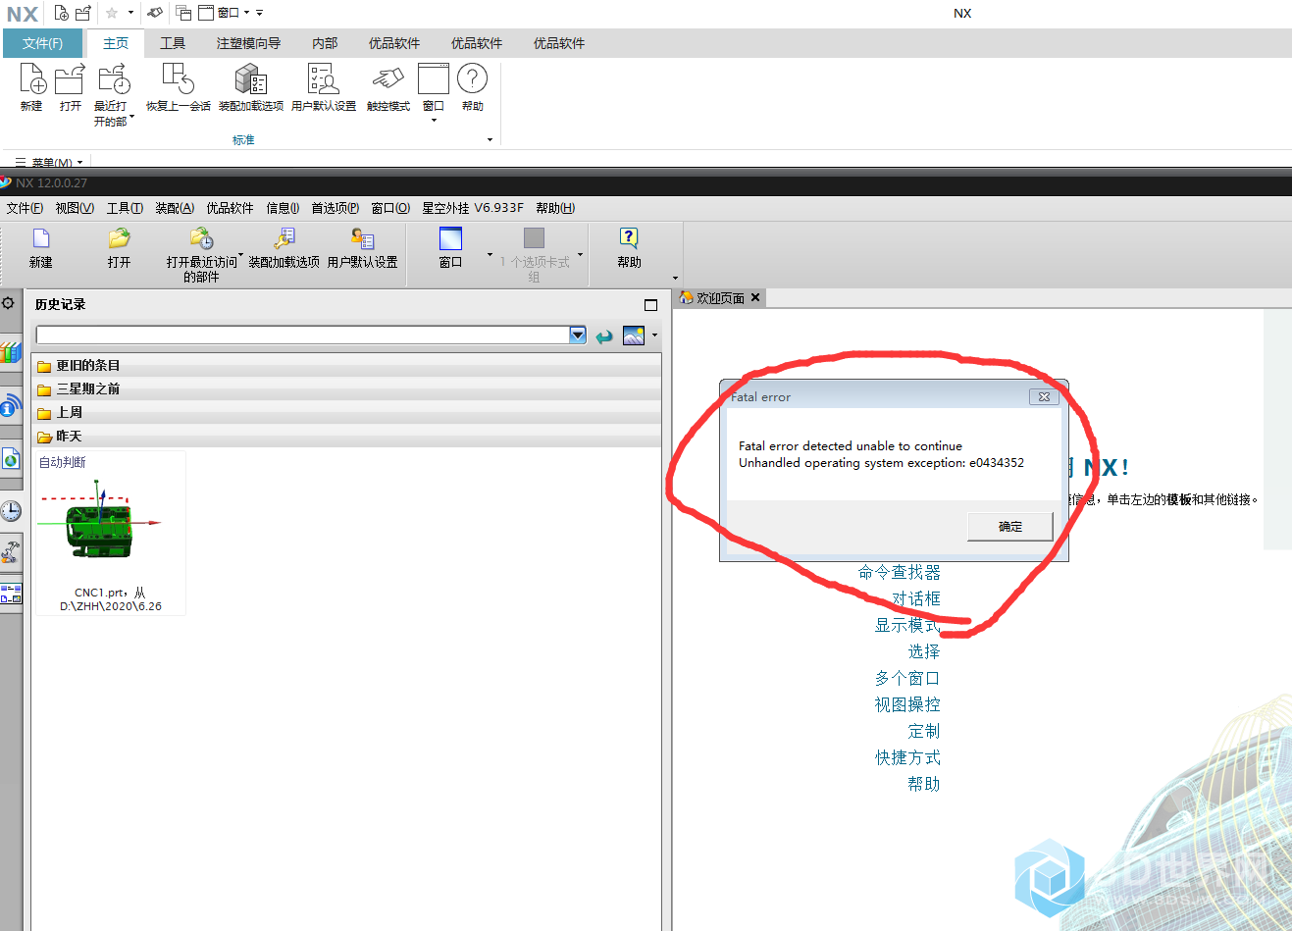1292x931 pixels.
Task: Expand 标准 ribbon group options arrow
Action: coord(490,140)
